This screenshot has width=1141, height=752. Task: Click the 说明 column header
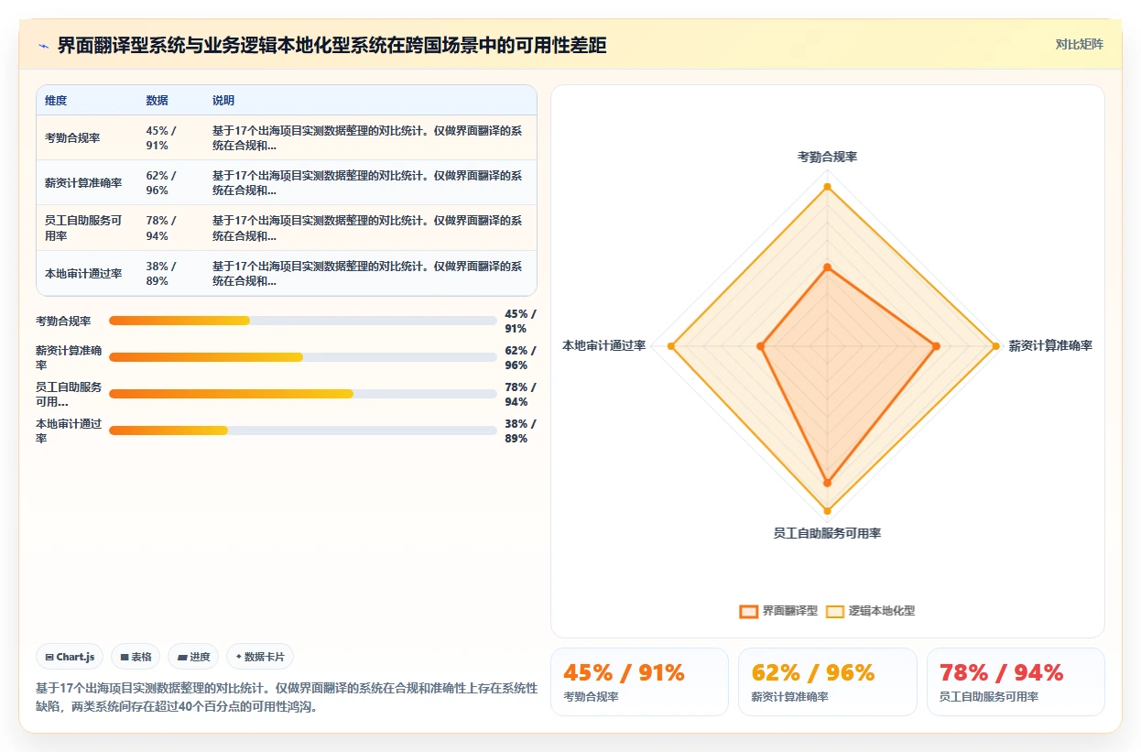point(223,101)
